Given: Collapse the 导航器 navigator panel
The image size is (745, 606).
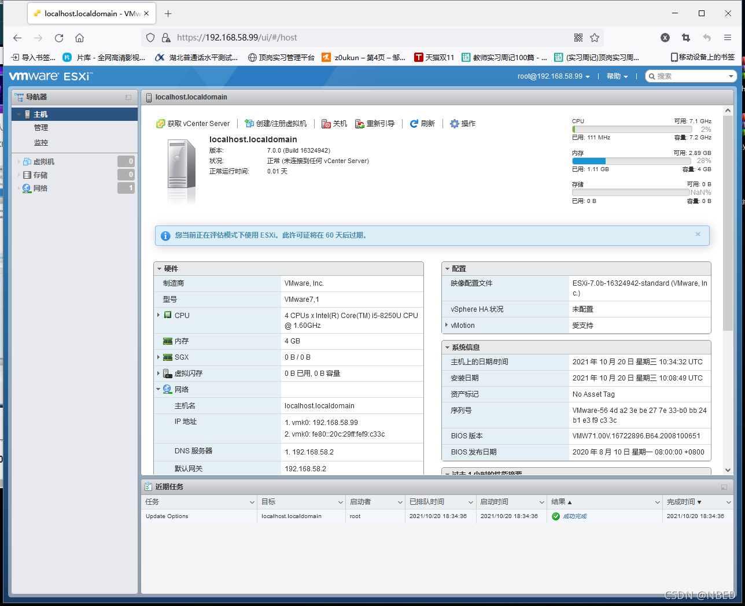Looking at the screenshot, I should [128, 97].
